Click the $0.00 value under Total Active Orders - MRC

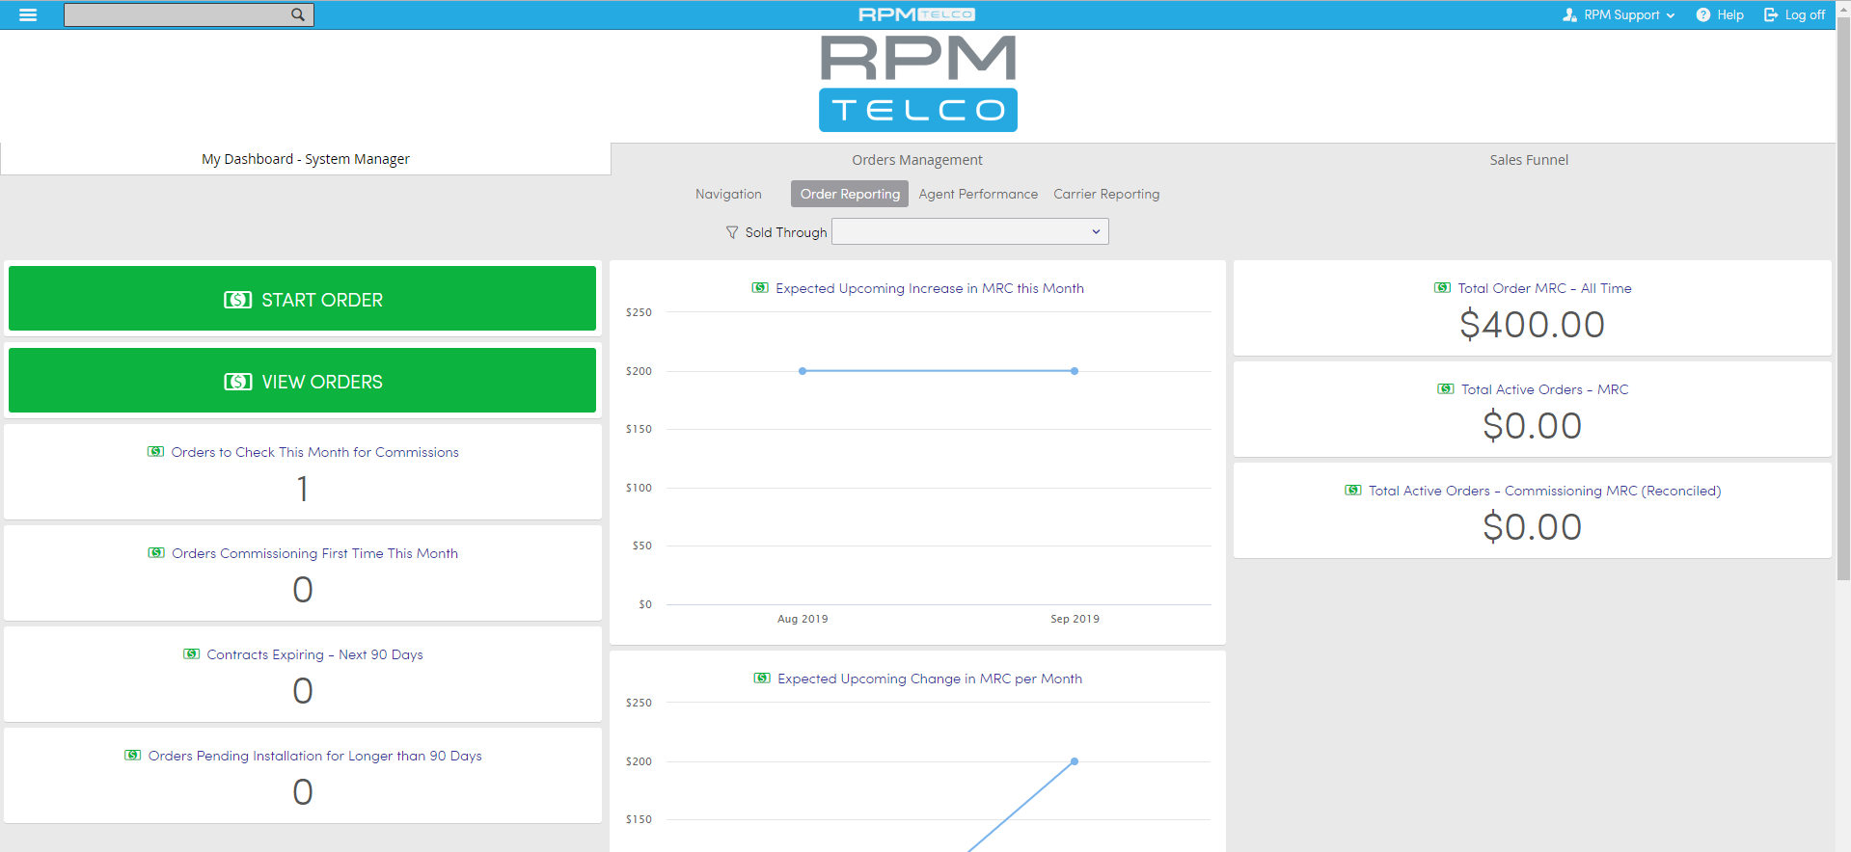[x=1532, y=426]
